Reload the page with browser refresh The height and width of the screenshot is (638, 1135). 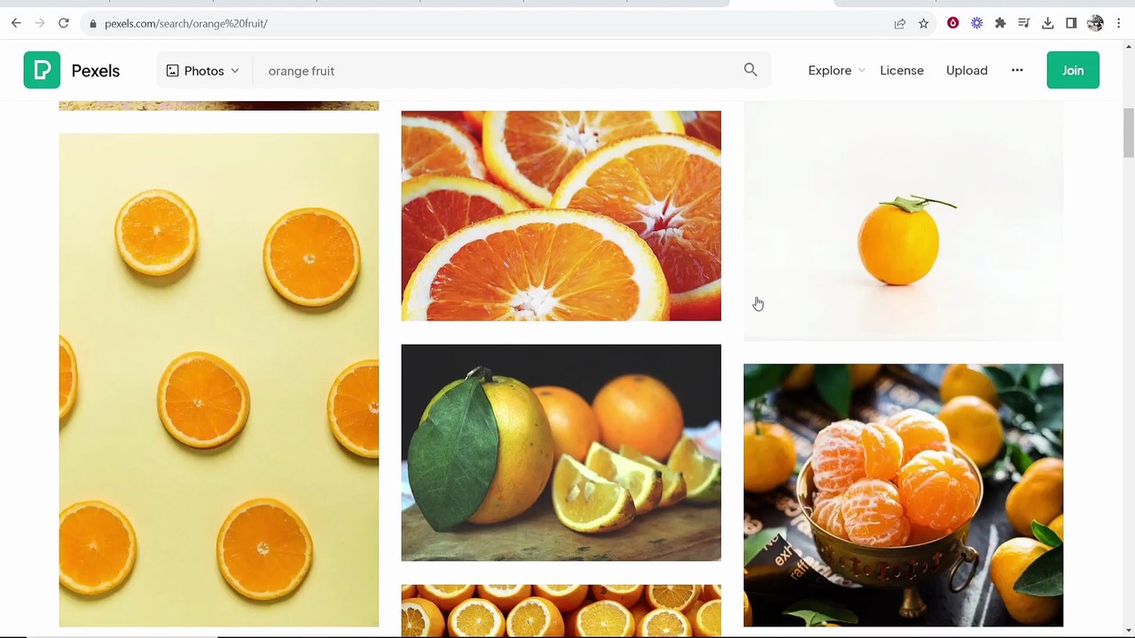tap(64, 23)
